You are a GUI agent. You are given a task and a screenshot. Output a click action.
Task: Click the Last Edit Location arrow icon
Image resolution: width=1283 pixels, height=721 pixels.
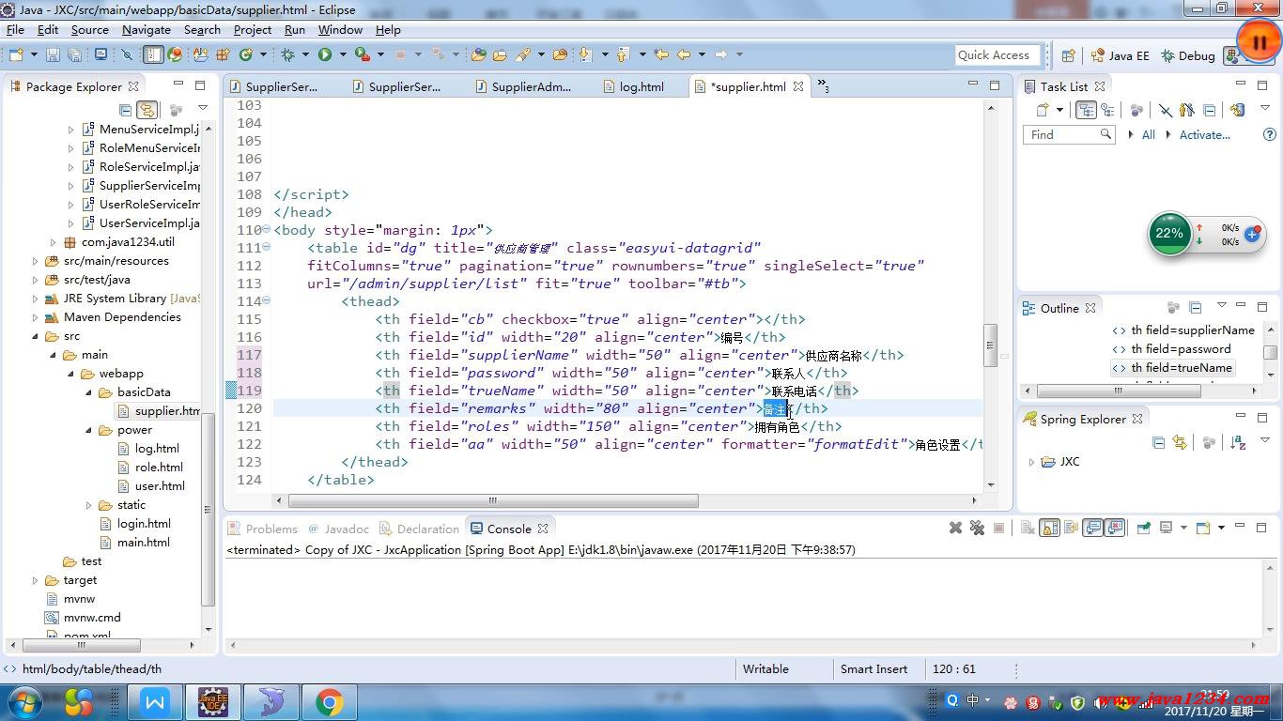[661, 55]
